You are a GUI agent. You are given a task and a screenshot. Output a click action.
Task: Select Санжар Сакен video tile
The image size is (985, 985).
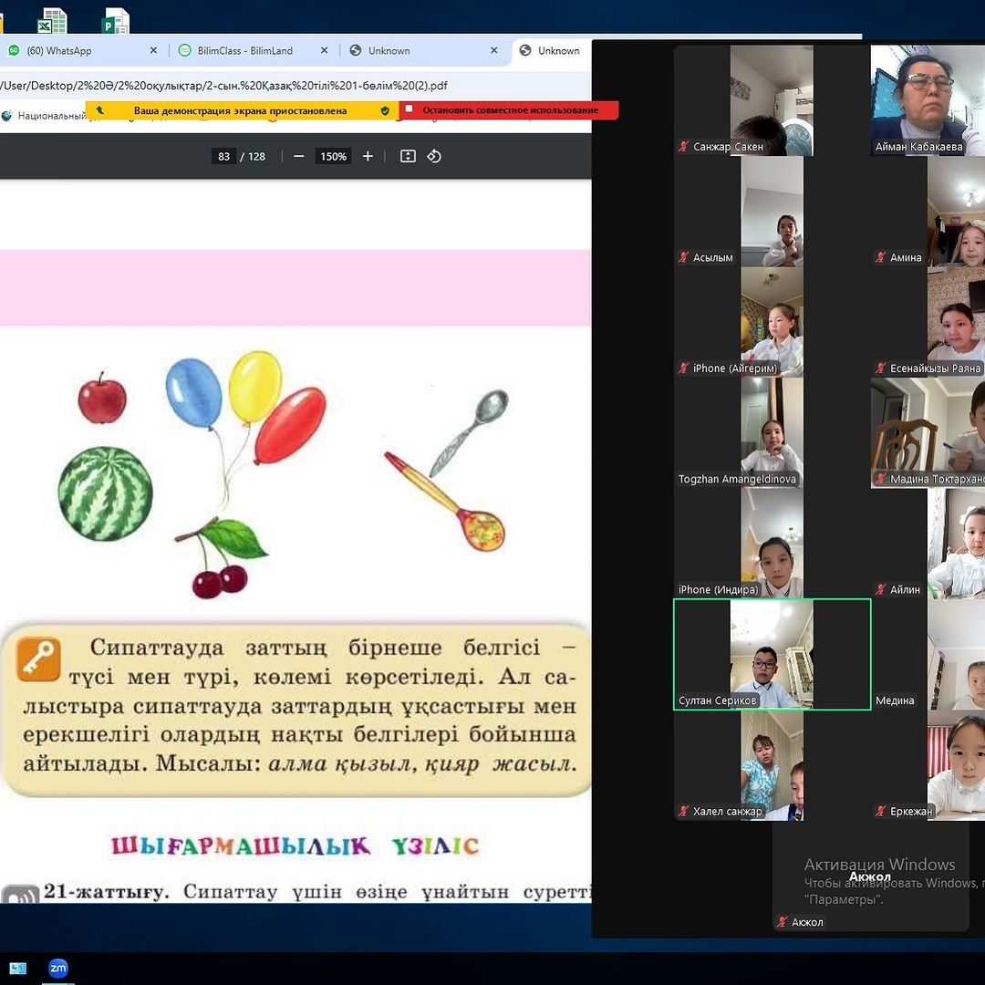[772, 100]
